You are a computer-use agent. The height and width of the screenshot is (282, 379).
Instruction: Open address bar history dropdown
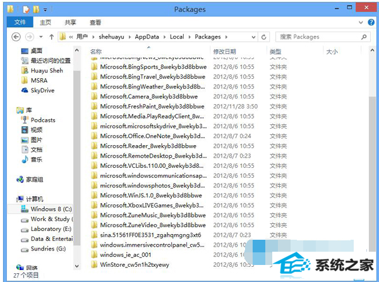tap(253, 37)
